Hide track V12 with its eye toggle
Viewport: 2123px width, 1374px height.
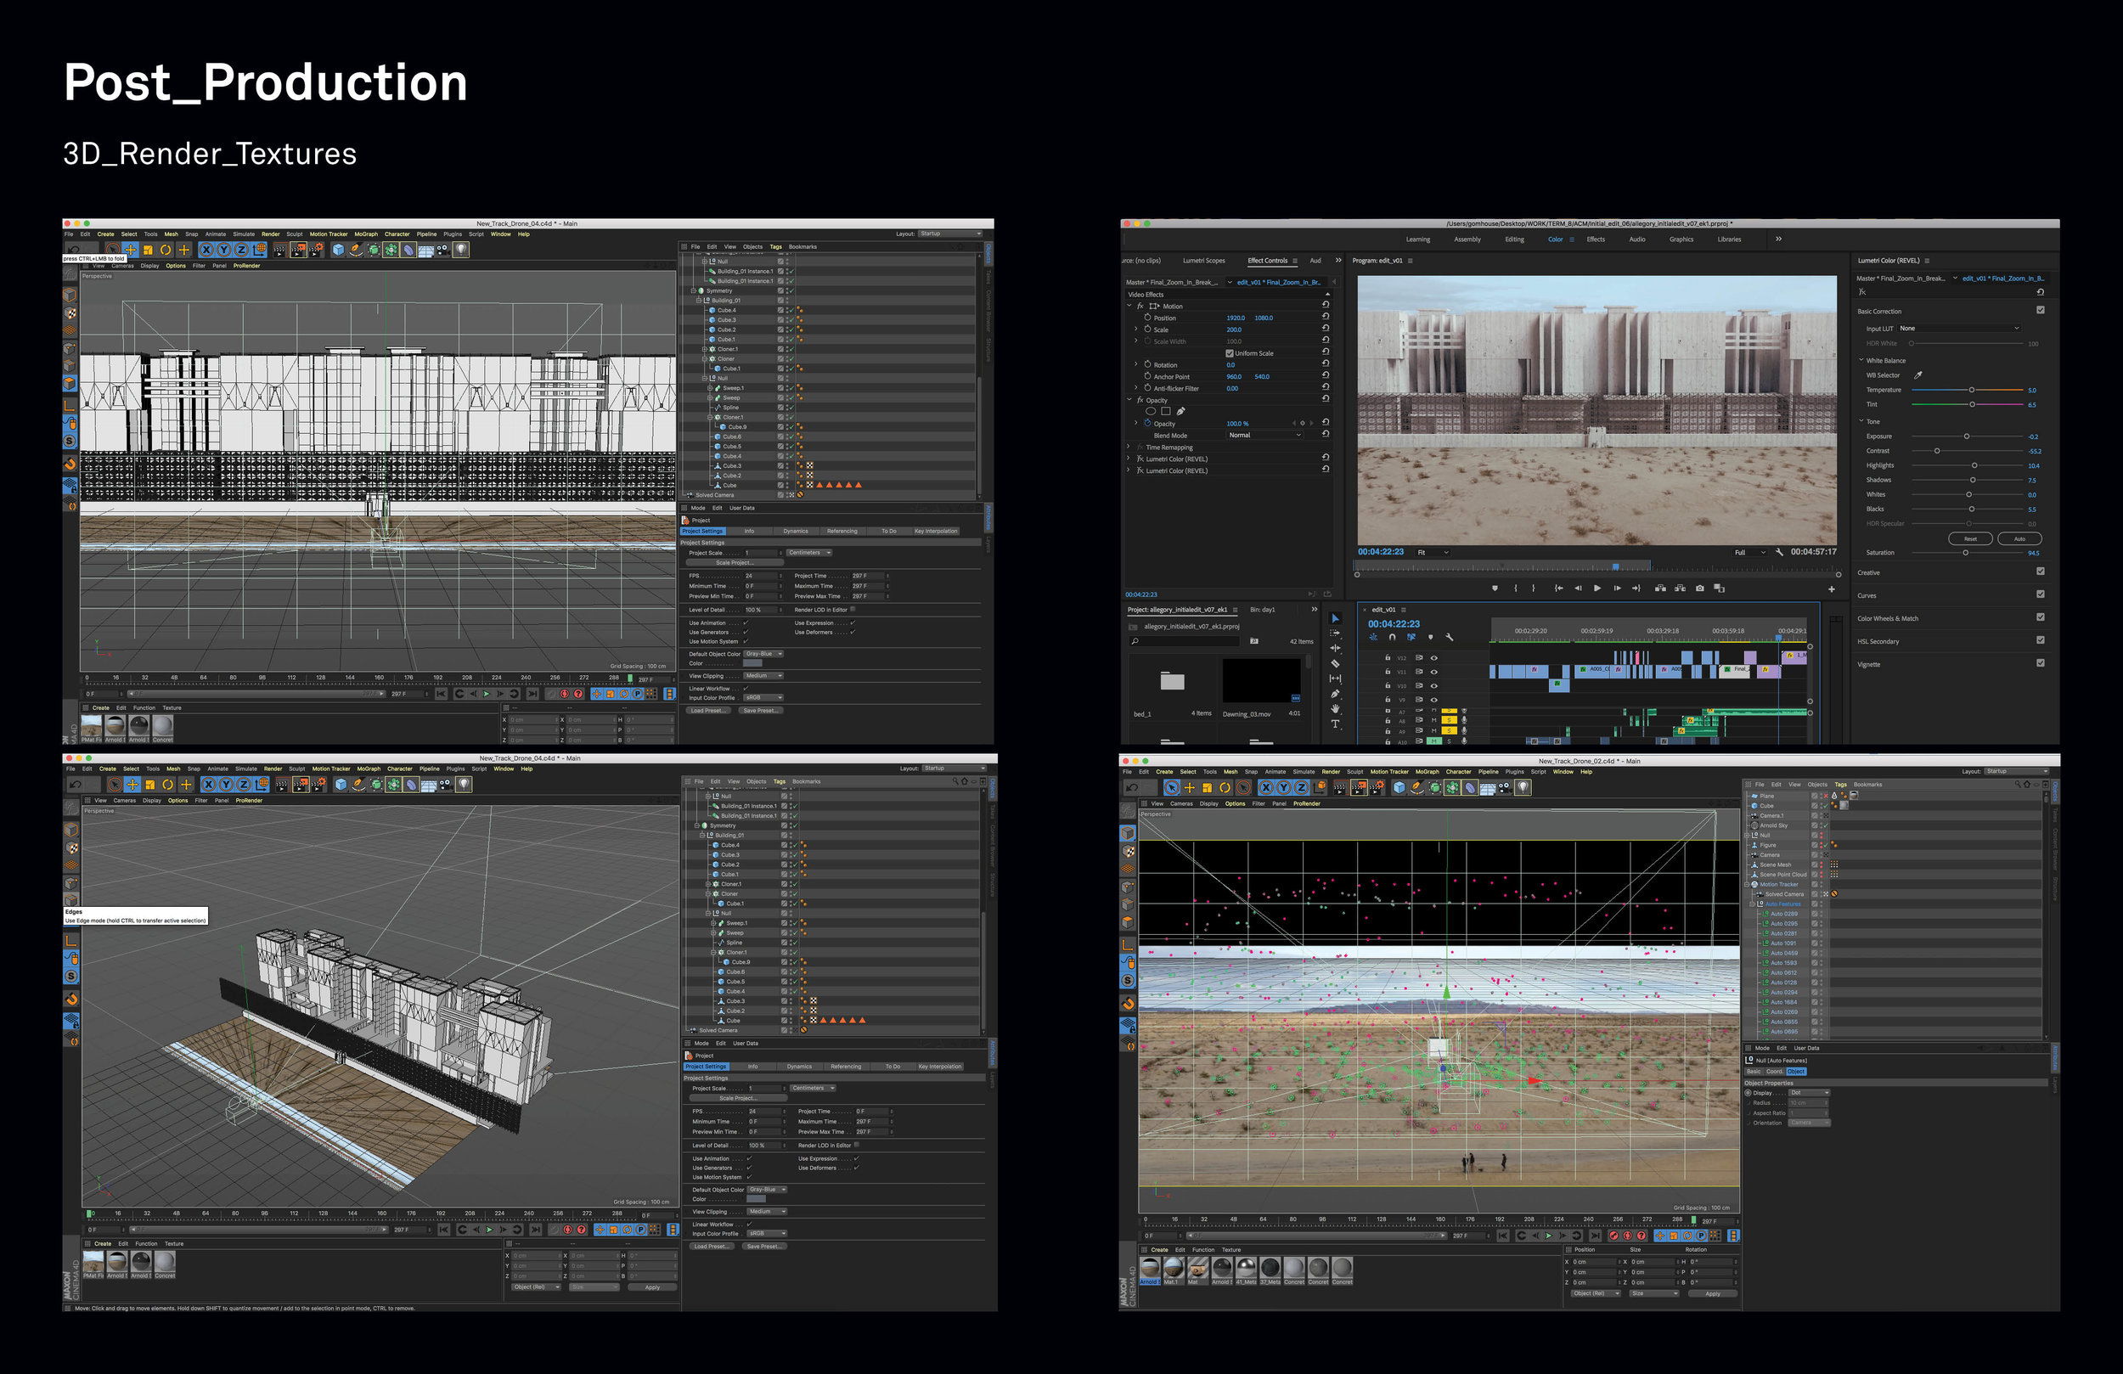point(1434,657)
